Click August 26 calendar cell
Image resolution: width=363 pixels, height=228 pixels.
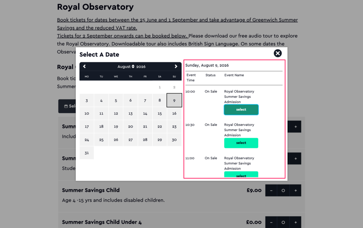pyautogui.click(x=116, y=140)
